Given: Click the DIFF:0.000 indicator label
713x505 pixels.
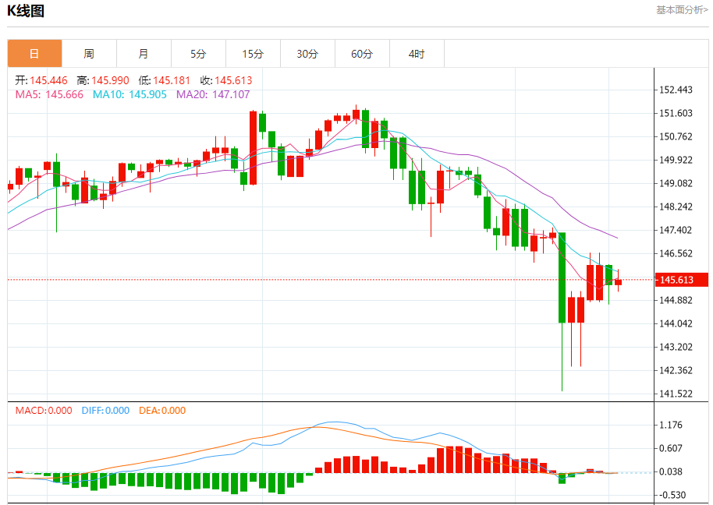Looking at the screenshot, I should (x=105, y=411).
